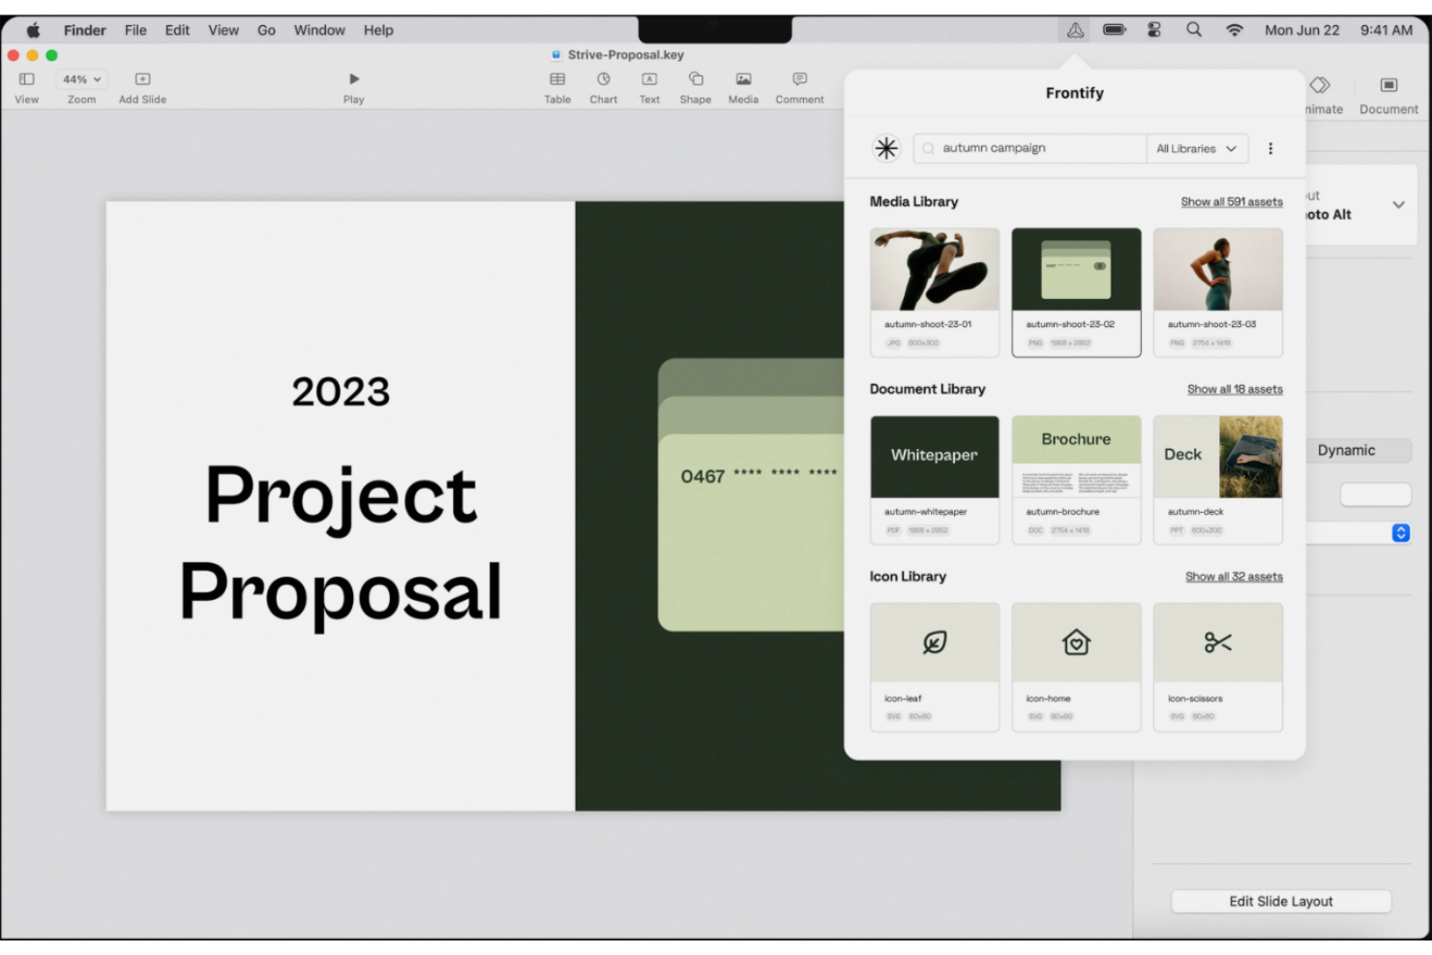Add a Comment from the toolbar
Image resolution: width=1432 pixels, height=955 pixels.
click(799, 79)
